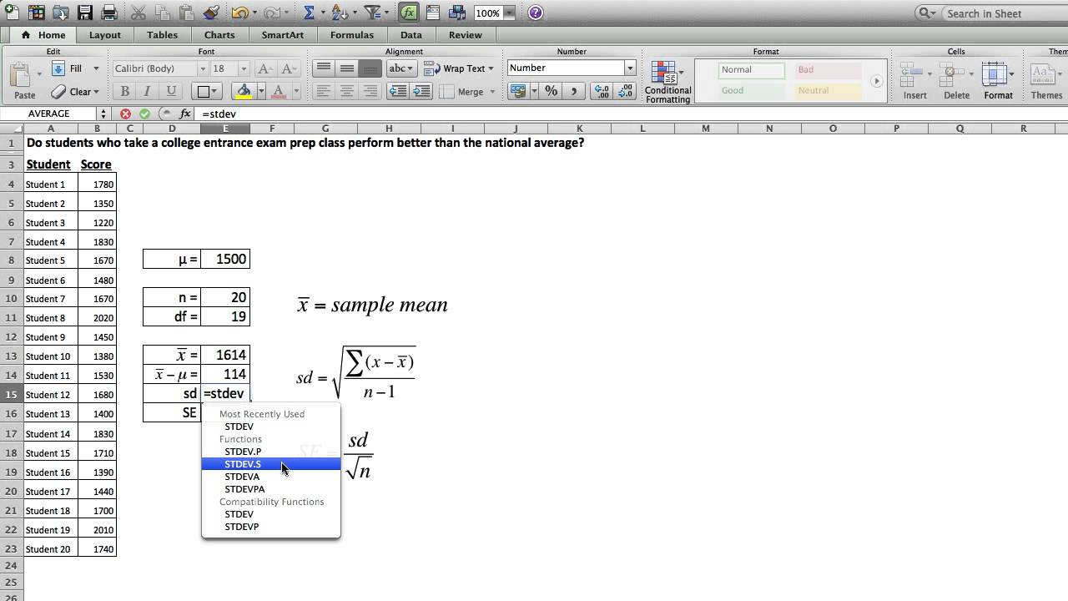Click the Undo arrow icon
The height and width of the screenshot is (601, 1068).
tap(239, 13)
